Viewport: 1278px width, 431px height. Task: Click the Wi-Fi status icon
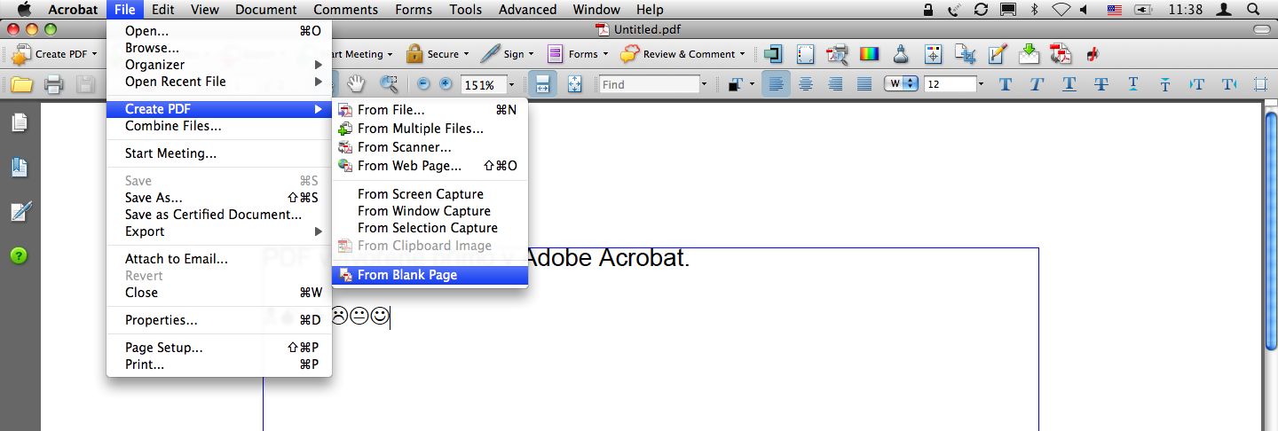1061,10
